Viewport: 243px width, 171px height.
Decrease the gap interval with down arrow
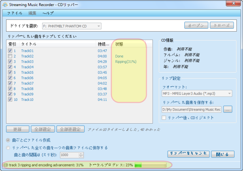tap(81, 156)
